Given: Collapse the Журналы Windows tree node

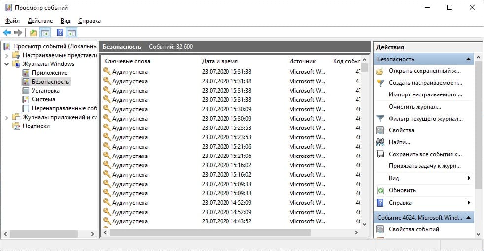Looking at the screenshot, I should click(7, 64).
